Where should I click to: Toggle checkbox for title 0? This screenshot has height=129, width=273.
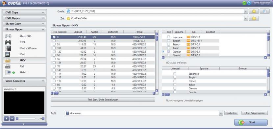coord(54,37)
